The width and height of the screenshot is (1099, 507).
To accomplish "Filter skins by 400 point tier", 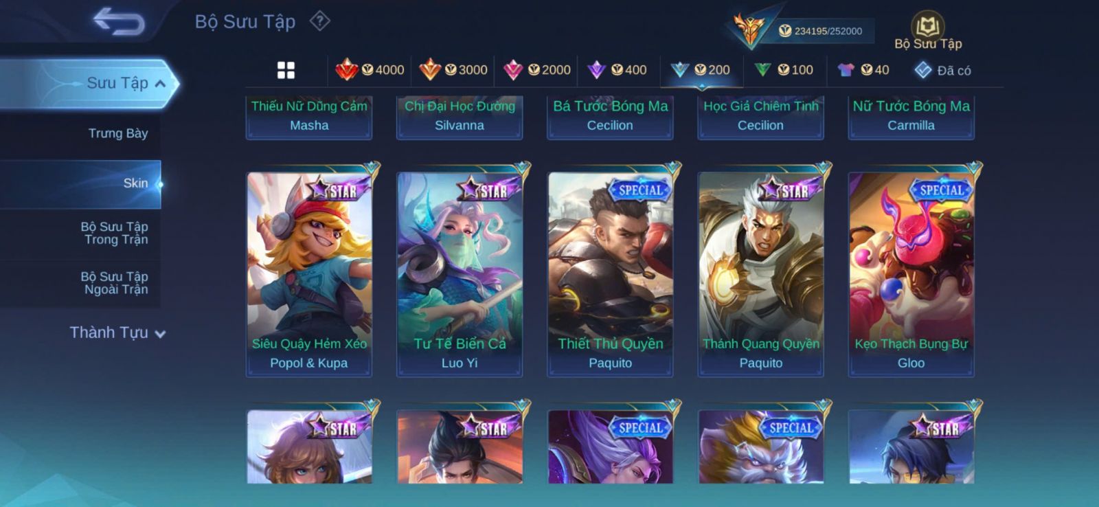I will 617,69.
